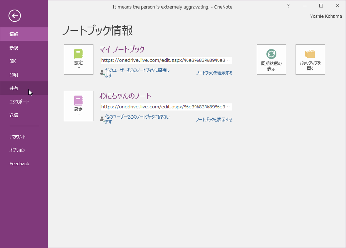Close the OneNote window

[337, 6]
